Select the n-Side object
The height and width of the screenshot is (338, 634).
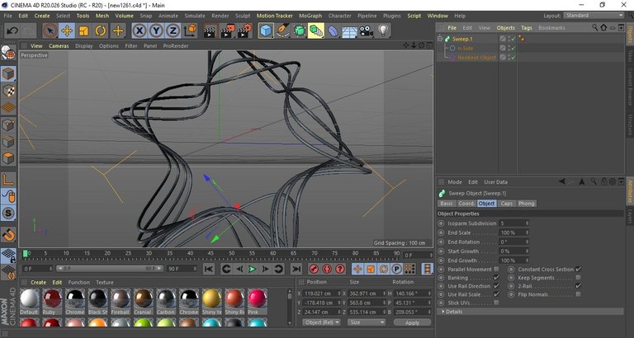coord(466,48)
